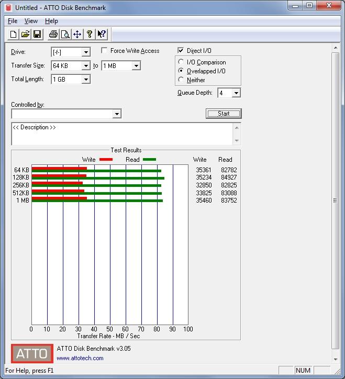Click the red Write legend swatch
Image resolution: width=345 pixels, height=379 pixels.
[x=106, y=159]
